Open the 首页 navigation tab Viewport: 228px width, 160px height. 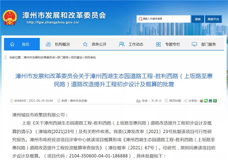click(22, 44)
